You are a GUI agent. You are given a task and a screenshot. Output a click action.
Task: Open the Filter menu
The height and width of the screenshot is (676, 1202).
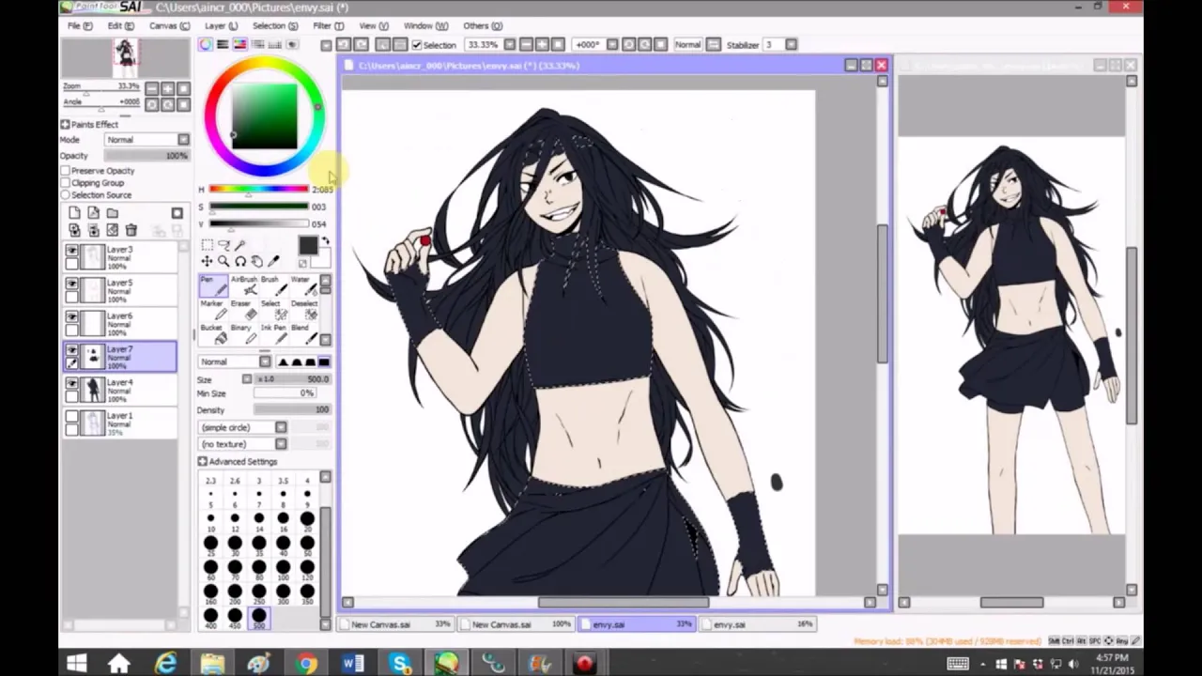coord(328,25)
